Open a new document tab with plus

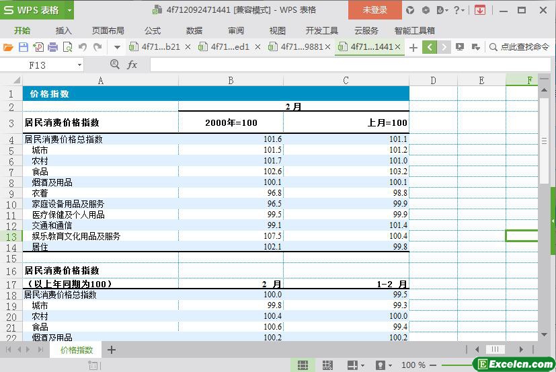(x=413, y=47)
